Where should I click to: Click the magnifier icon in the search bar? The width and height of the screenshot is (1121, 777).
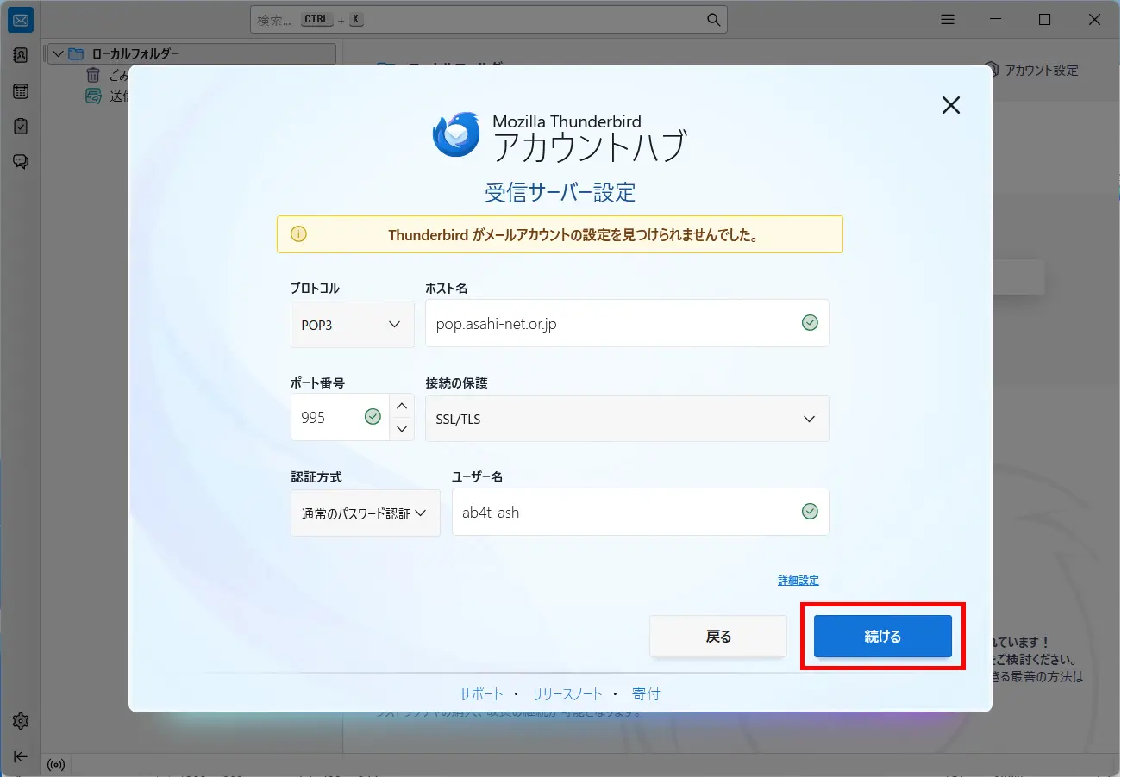[712, 19]
